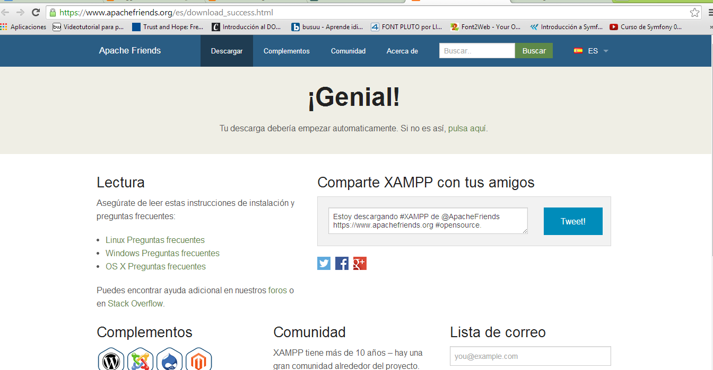
Task: Click the Lectura heading
Action: [120, 183]
